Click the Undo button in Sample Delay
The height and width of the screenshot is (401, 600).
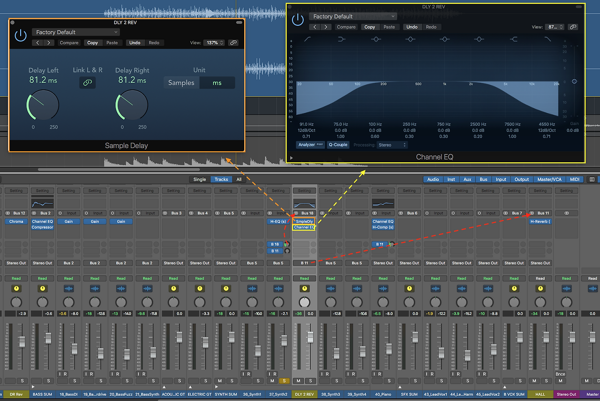135,43
